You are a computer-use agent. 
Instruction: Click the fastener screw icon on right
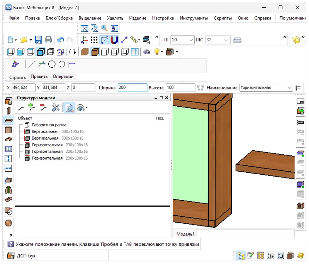[x=301, y=122]
